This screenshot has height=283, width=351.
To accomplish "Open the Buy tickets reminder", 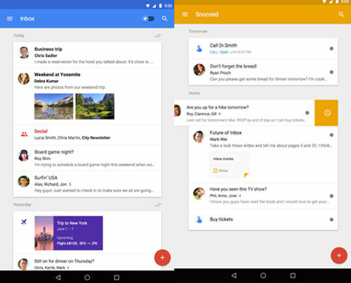I will (263, 220).
